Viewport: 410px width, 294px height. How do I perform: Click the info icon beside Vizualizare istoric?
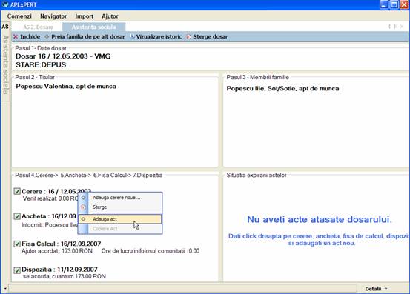pyautogui.click(x=132, y=36)
